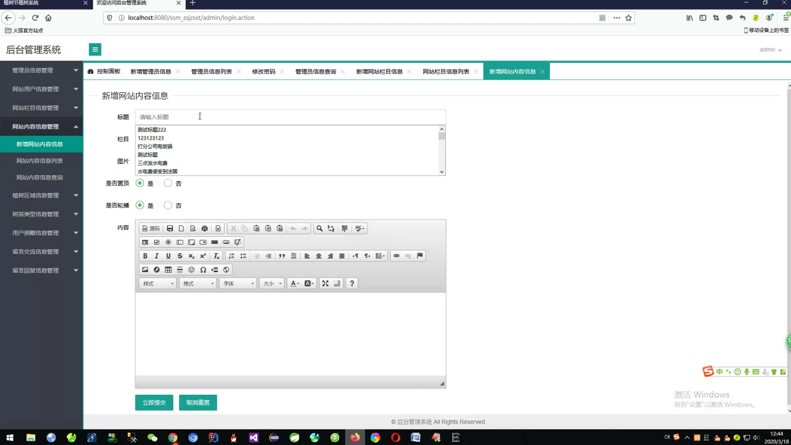Screen dimensions: 791x445
Task: Collapse 网站内容信息管理 sidebar menu
Action: click(42, 126)
